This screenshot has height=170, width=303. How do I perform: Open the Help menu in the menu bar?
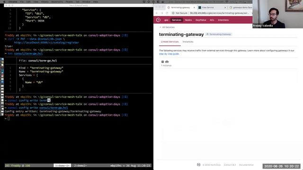pyautogui.click(x=96, y=1)
